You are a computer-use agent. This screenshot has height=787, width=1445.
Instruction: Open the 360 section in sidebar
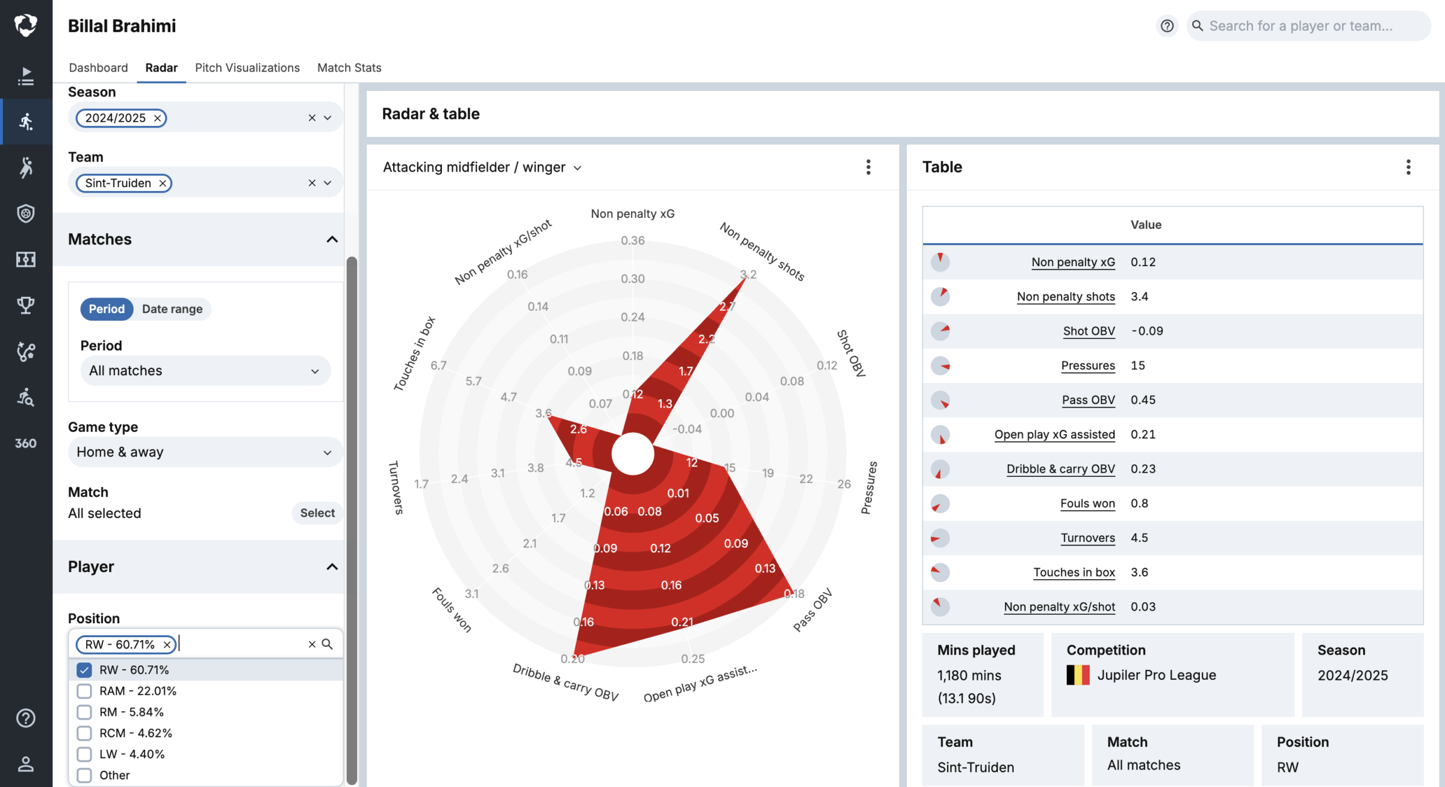25,443
